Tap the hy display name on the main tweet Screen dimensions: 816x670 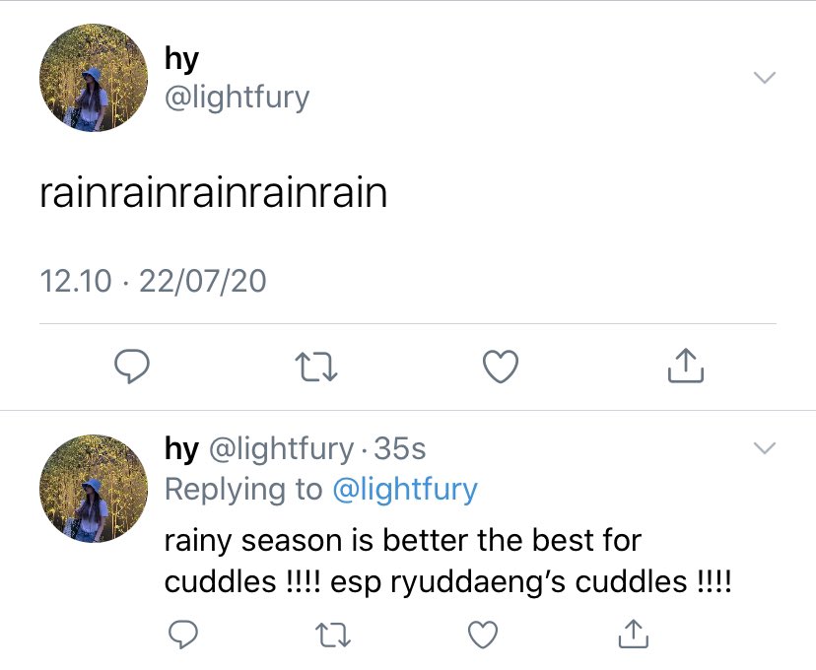tap(181, 58)
